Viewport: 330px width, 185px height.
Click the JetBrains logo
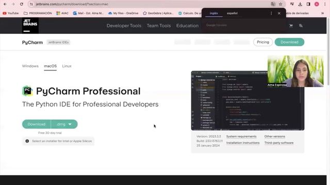30,26
